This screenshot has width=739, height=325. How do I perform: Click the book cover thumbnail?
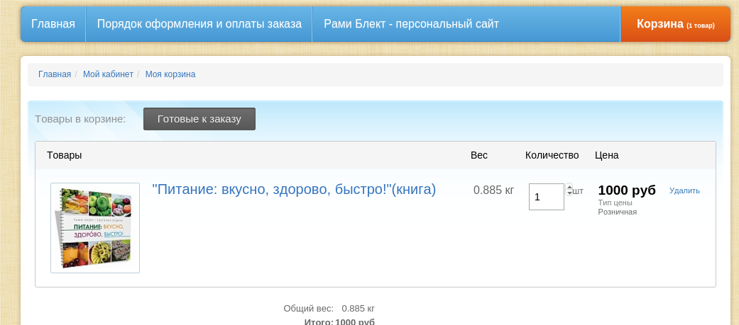(95, 227)
